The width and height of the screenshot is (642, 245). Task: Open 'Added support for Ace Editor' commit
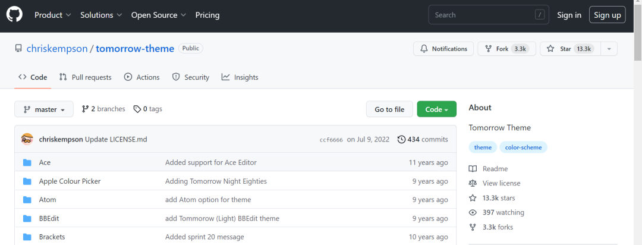click(211, 163)
